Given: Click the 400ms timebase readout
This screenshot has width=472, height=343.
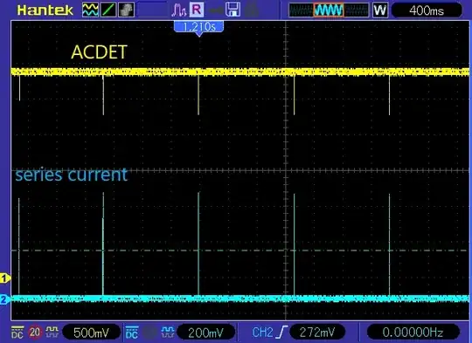Looking at the screenshot, I should (x=427, y=10).
